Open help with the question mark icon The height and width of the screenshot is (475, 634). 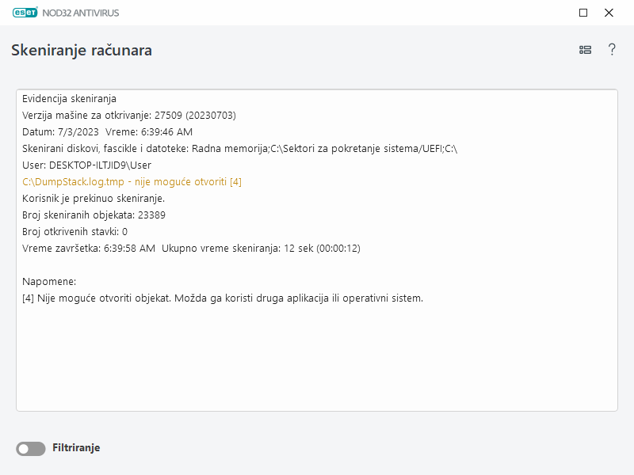coord(612,49)
